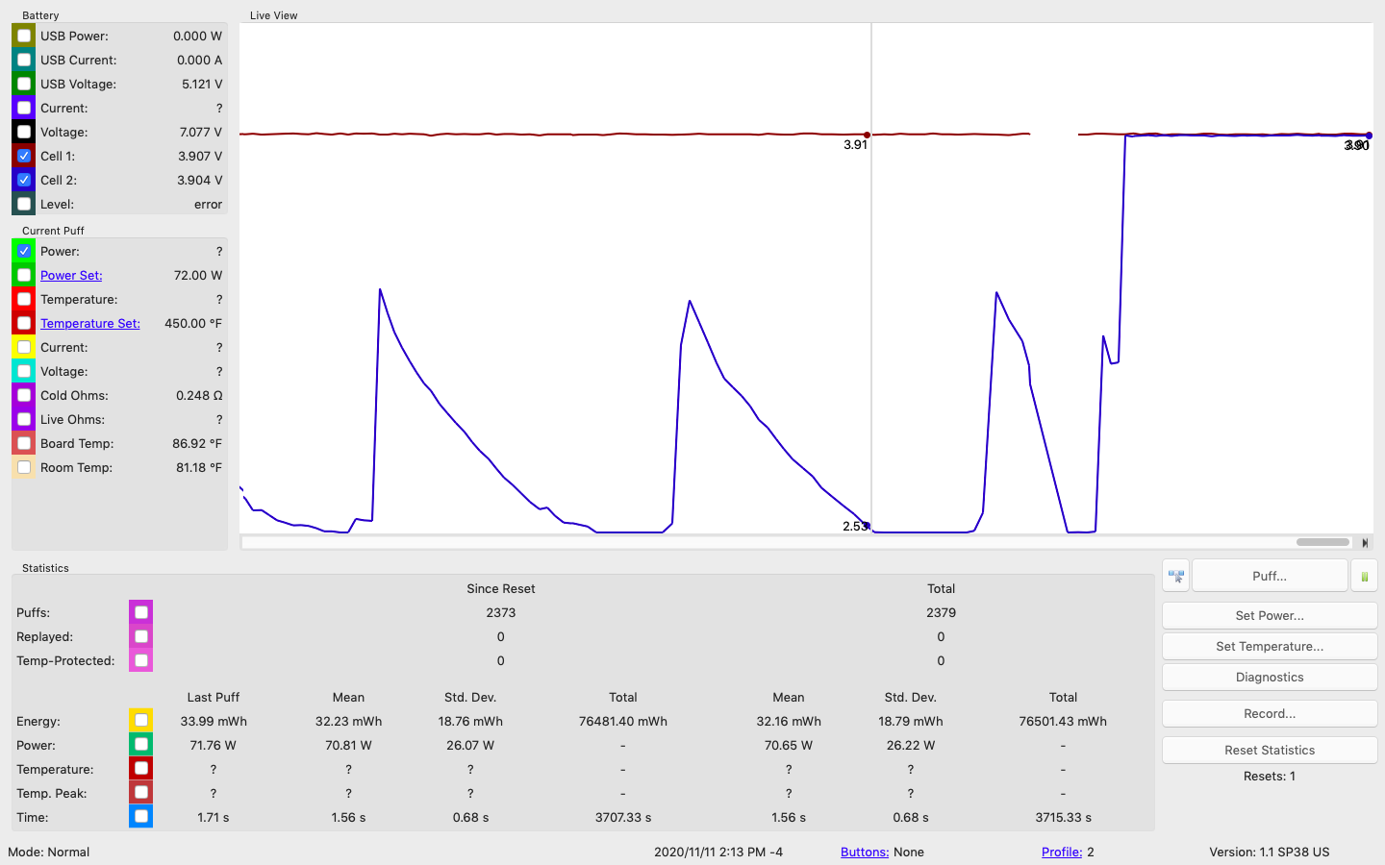Click the Puff... button
The height and width of the screenshot is (865, 1385).
[1270, 576]
